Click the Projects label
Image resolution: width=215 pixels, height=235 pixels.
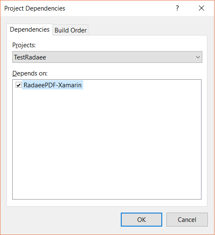click(24, 45)
